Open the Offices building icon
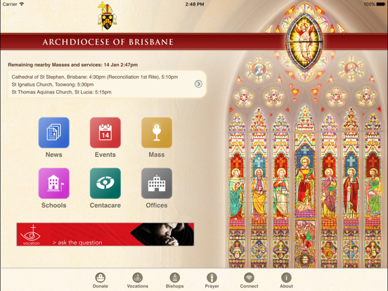The image size is (388, 291). click(157, 183)
